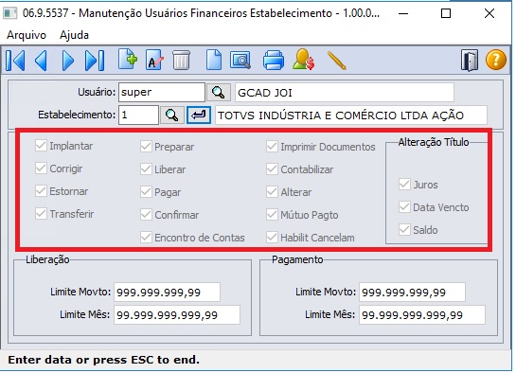This screenshot has width=516, height=373.
Task: Go to the next record arrow
Action: (x=68, y=61)
